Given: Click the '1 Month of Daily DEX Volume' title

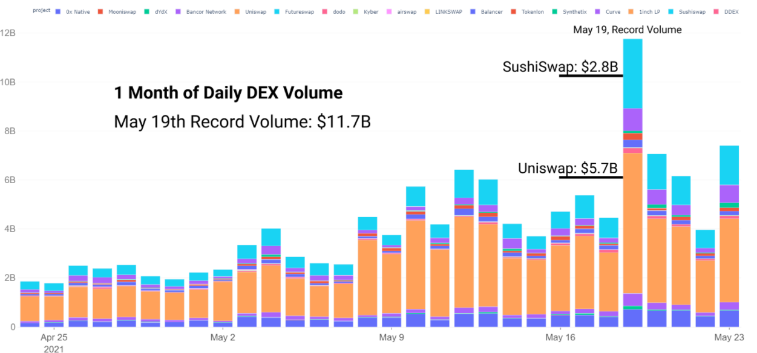Looking at the screenshot, I should pyautogui.click(x=228, y=93).
